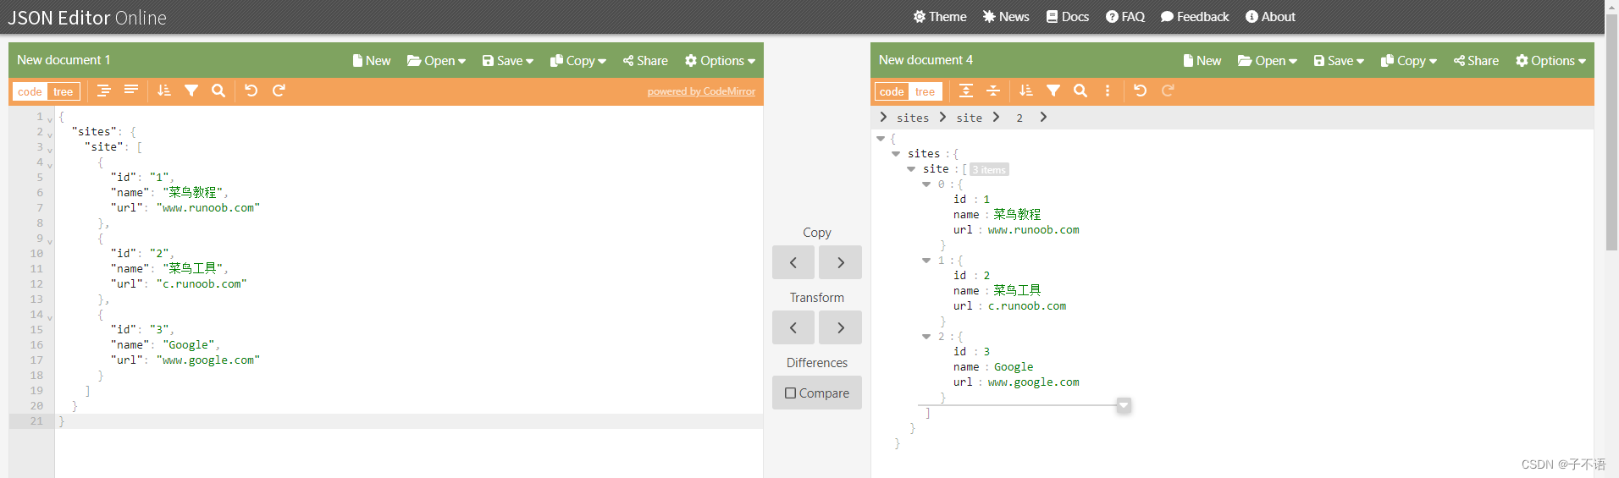The width and height of the screenshot is (1619, 478).
Task: Create New document in left panel
Action: click(372, 61)
